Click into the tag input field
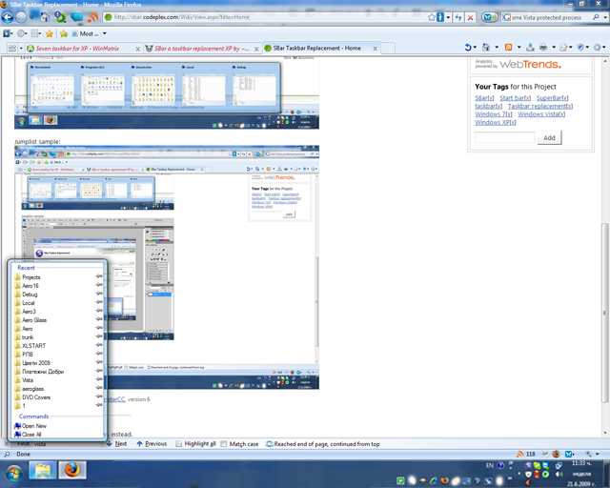Screen dimensions: 610x488 click(505, 138)
